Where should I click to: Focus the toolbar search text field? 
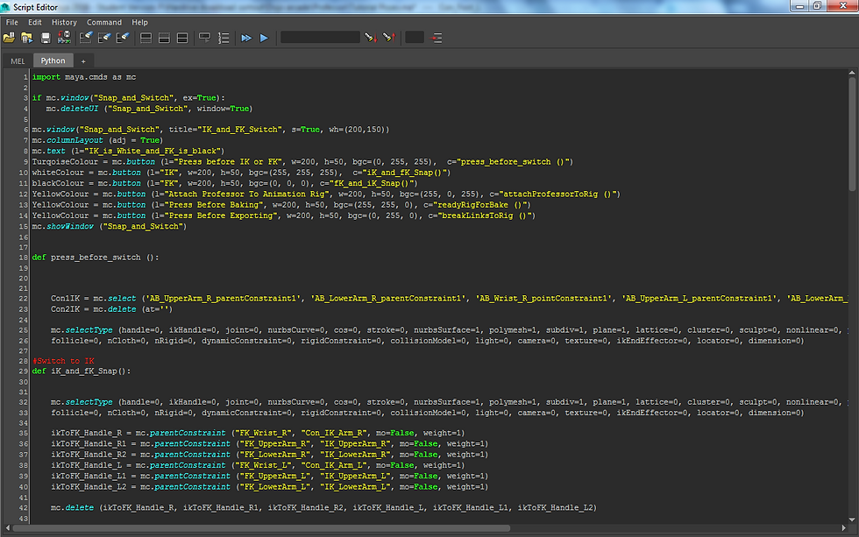(320, 37)
